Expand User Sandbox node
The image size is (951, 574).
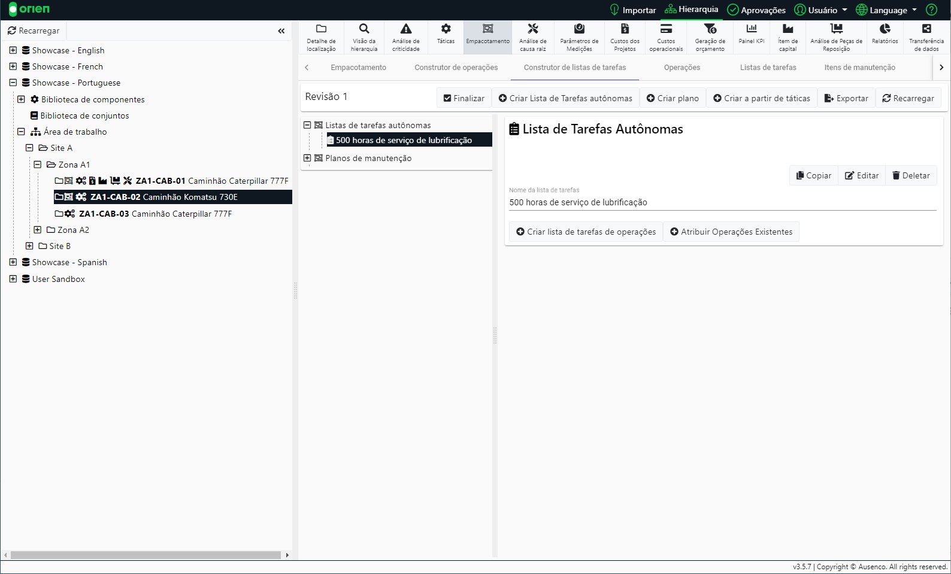(x=13, y=279)
